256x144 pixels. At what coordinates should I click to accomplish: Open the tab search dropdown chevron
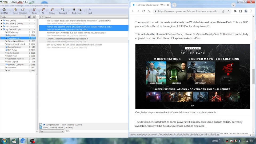[x=233, y=5]
